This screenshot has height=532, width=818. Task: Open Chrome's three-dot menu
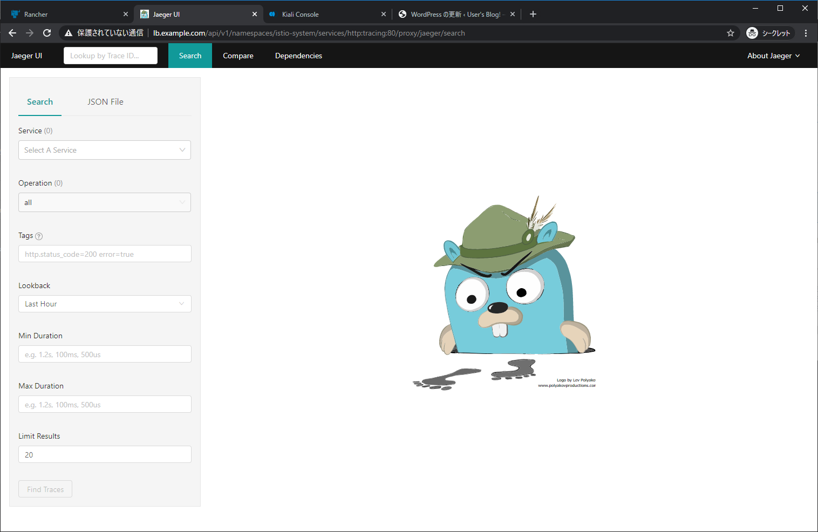click(806, 33)
